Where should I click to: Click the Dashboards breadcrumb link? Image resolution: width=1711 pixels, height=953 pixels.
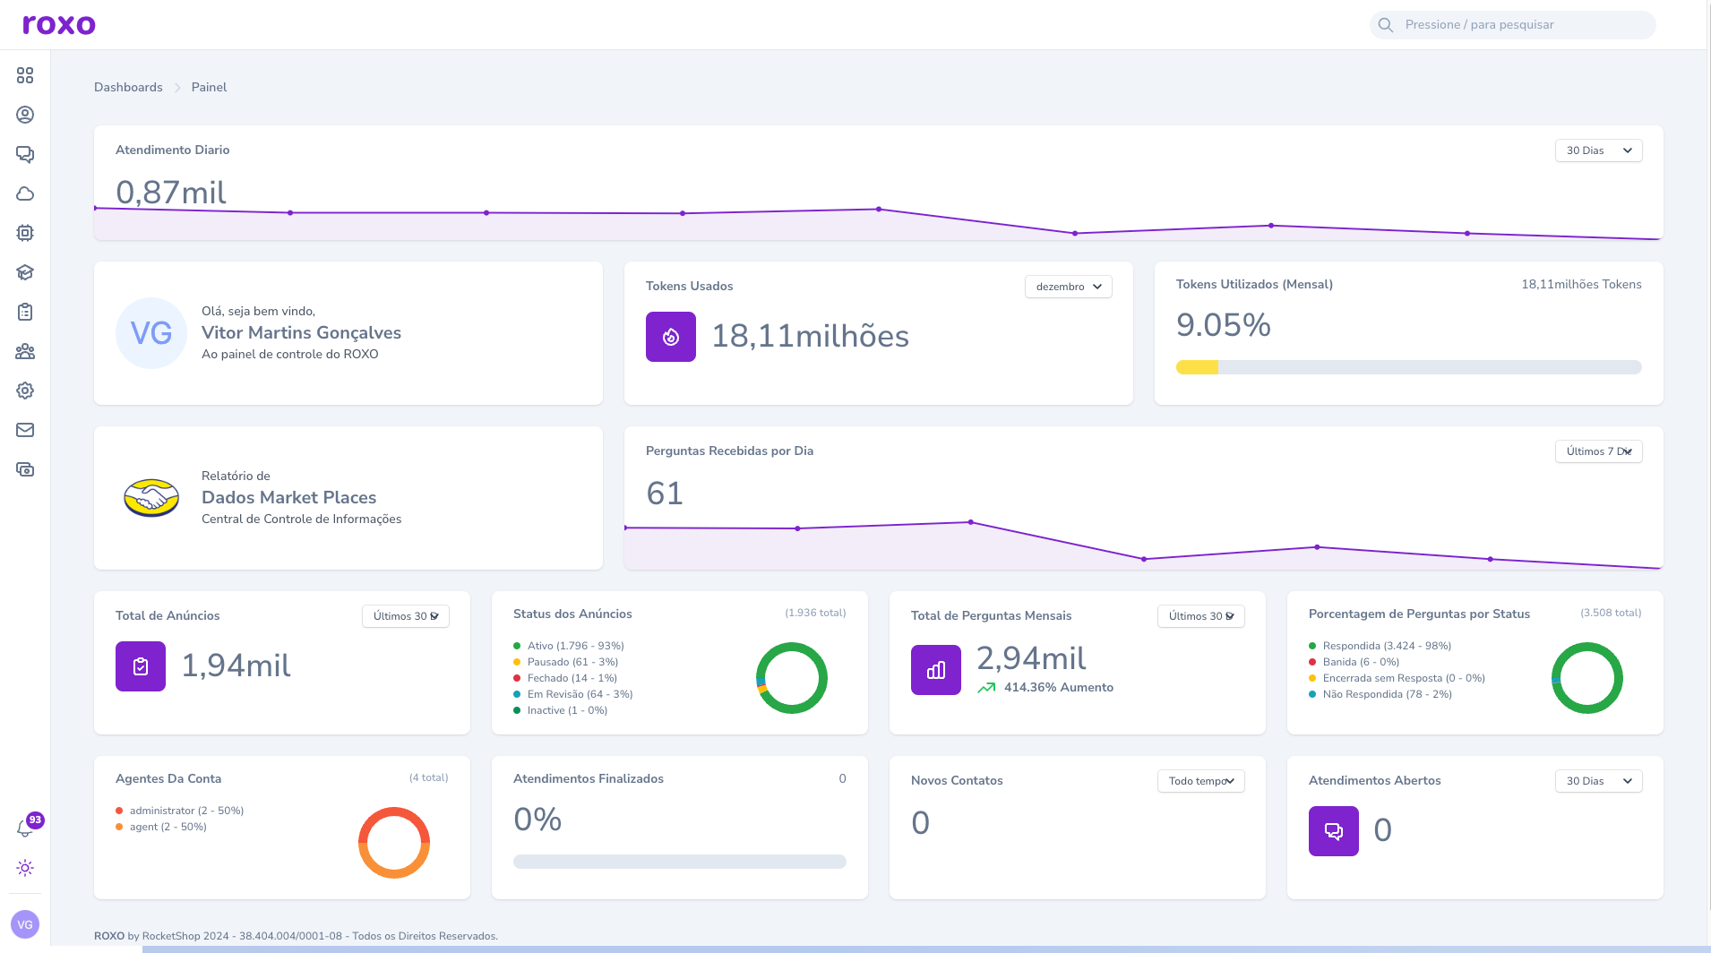(x=128, y=87)
